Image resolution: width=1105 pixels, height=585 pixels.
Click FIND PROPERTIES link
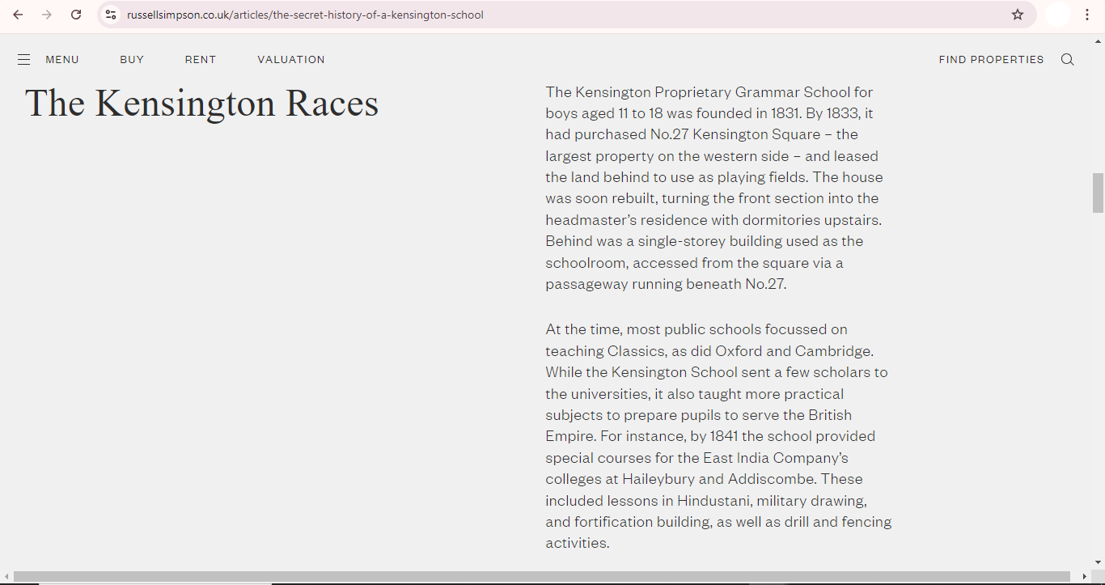pyautogui.click(x=992, y=60)
